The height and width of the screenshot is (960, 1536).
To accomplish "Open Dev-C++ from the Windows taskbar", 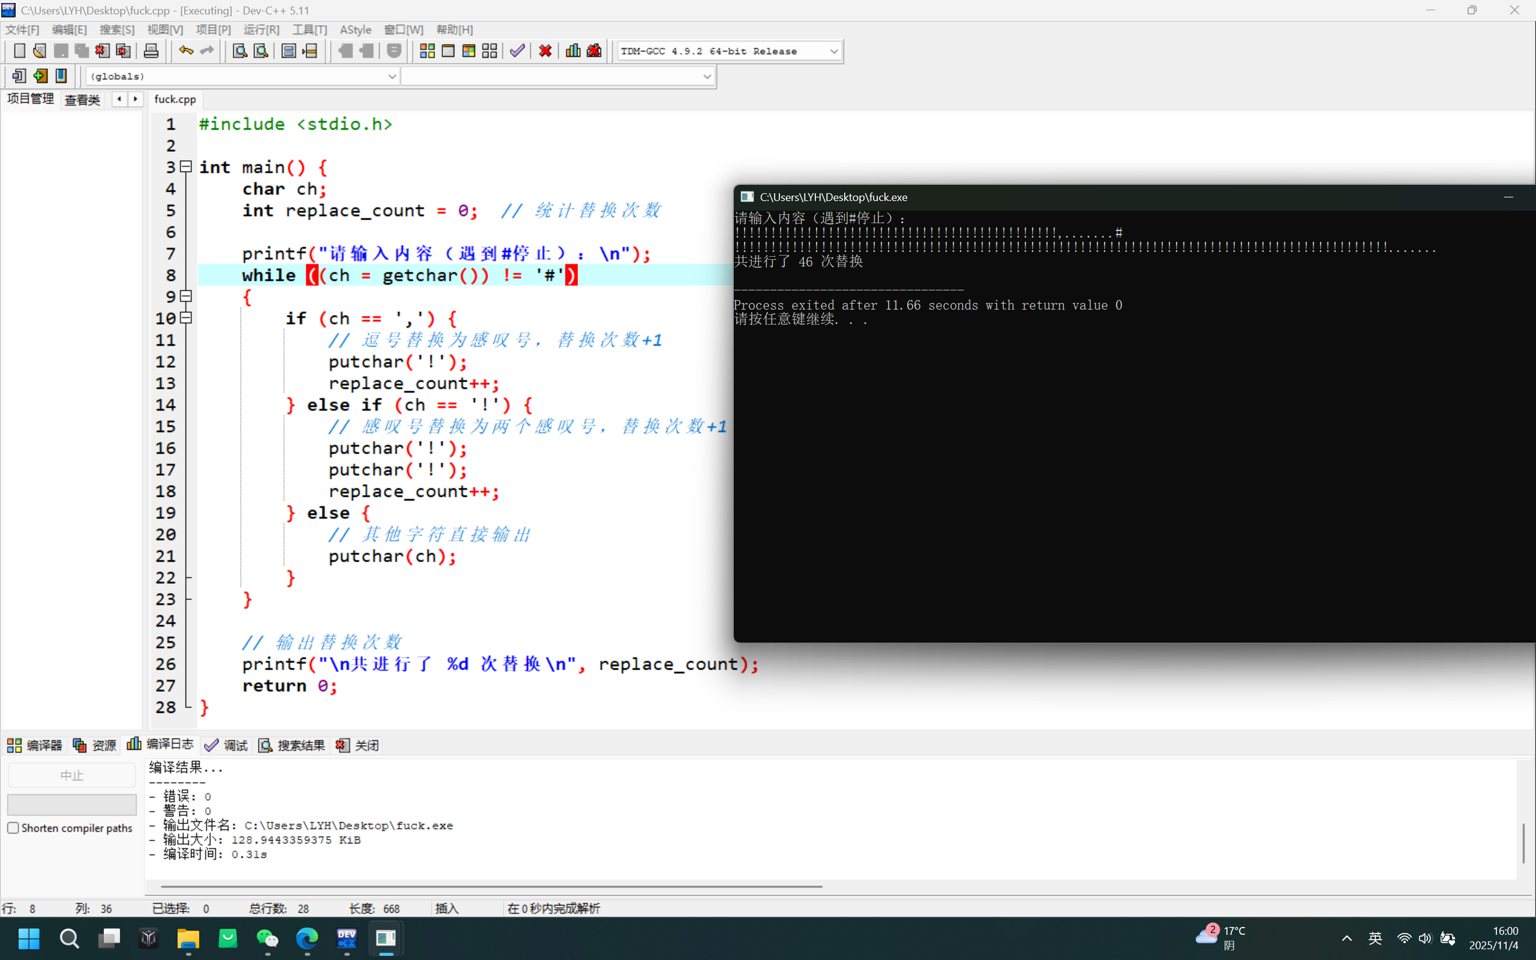I will (x=347, y=938).
